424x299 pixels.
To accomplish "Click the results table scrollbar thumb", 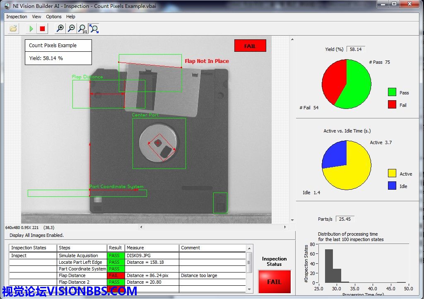I will (249, 263).
